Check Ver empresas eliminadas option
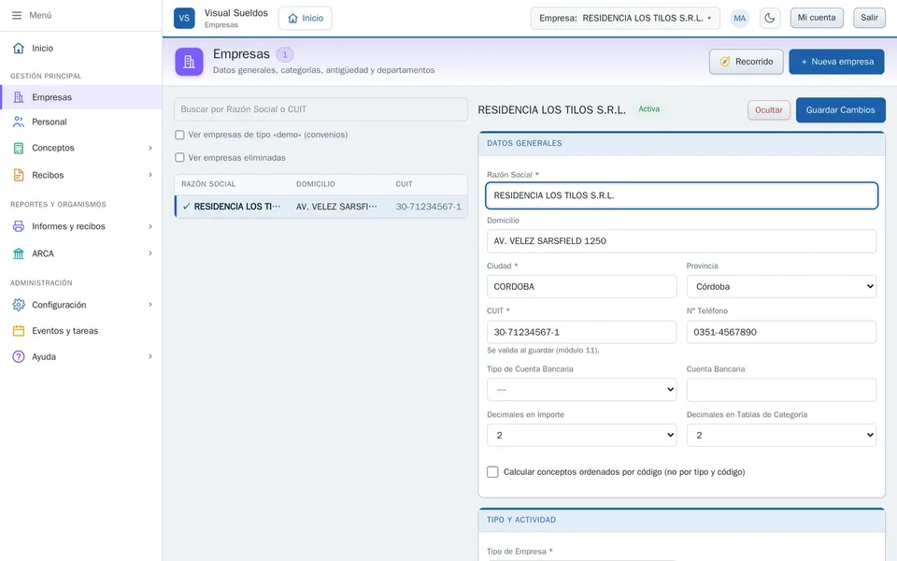Screen dimensions: 897x561 point(179,157)
